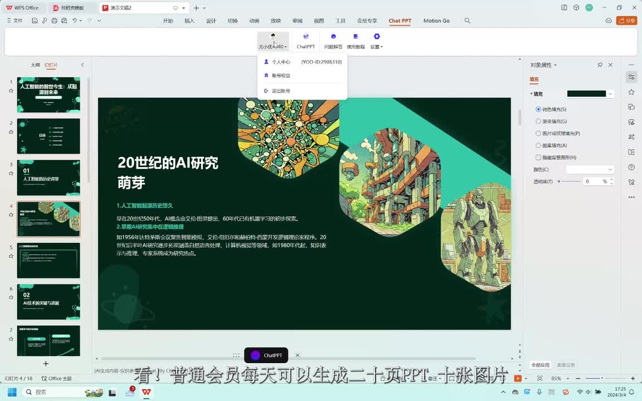Choose 退出账号 from account menu

[x=281, y=91]
